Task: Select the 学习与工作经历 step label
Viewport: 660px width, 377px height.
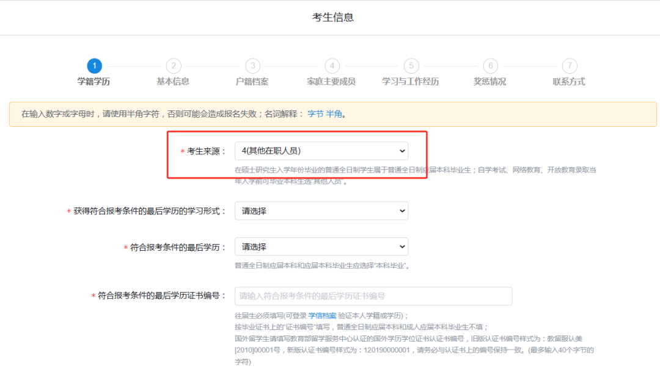Action: pyautogui.click(x=411, y=82)
